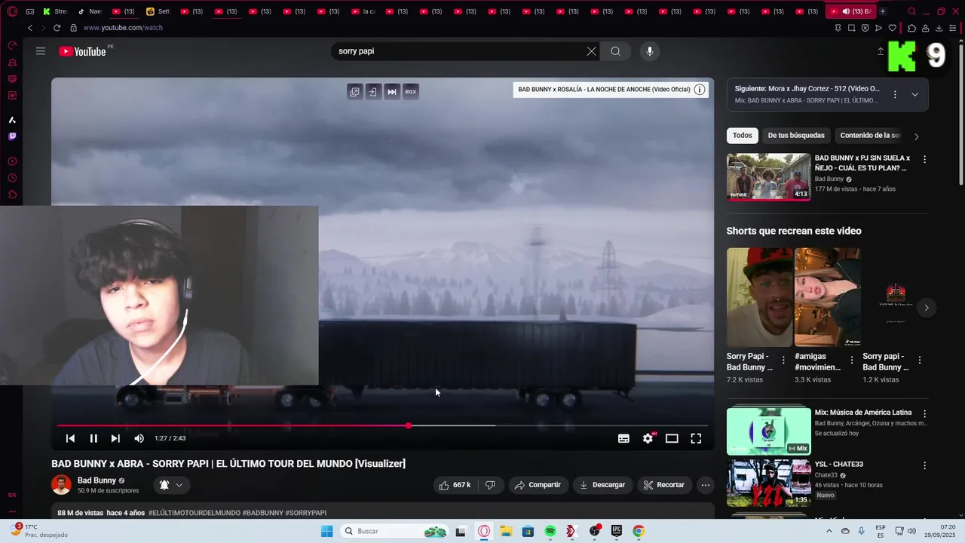Viewport: 965px width, 543px height.
Task: Click the Descargar button
Action: pos(602,485)
